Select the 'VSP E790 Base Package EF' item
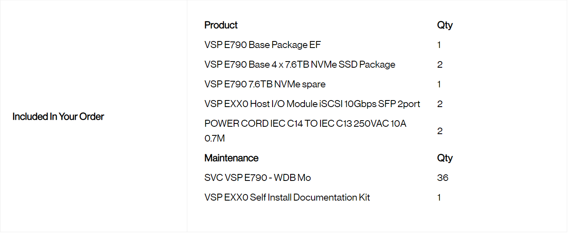The height and width of the screenshot is (233, 568). click(x=259, y=45)
